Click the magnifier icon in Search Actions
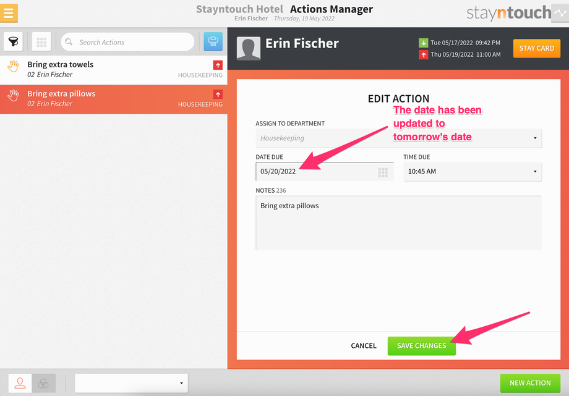The image size is (569, 396). click(69, 42)
